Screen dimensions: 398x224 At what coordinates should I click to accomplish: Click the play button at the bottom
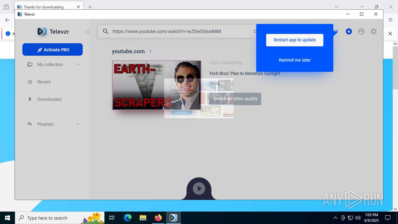pos(199,188)
